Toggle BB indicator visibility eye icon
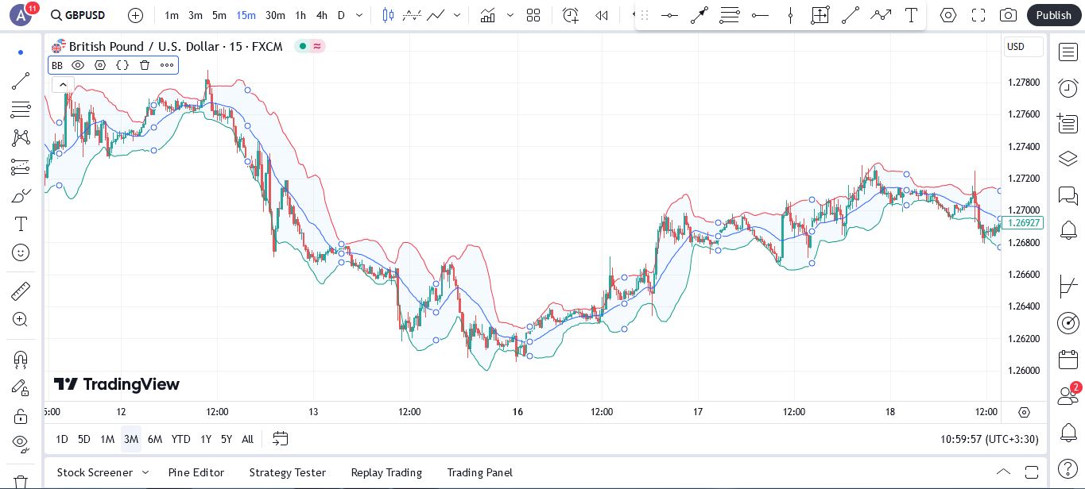This screenshot has height=489, width=1085. point(78,65)
